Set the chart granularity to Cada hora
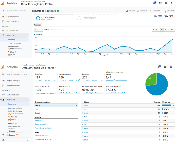This screenshot has width=177, height=144. point(156,30)
